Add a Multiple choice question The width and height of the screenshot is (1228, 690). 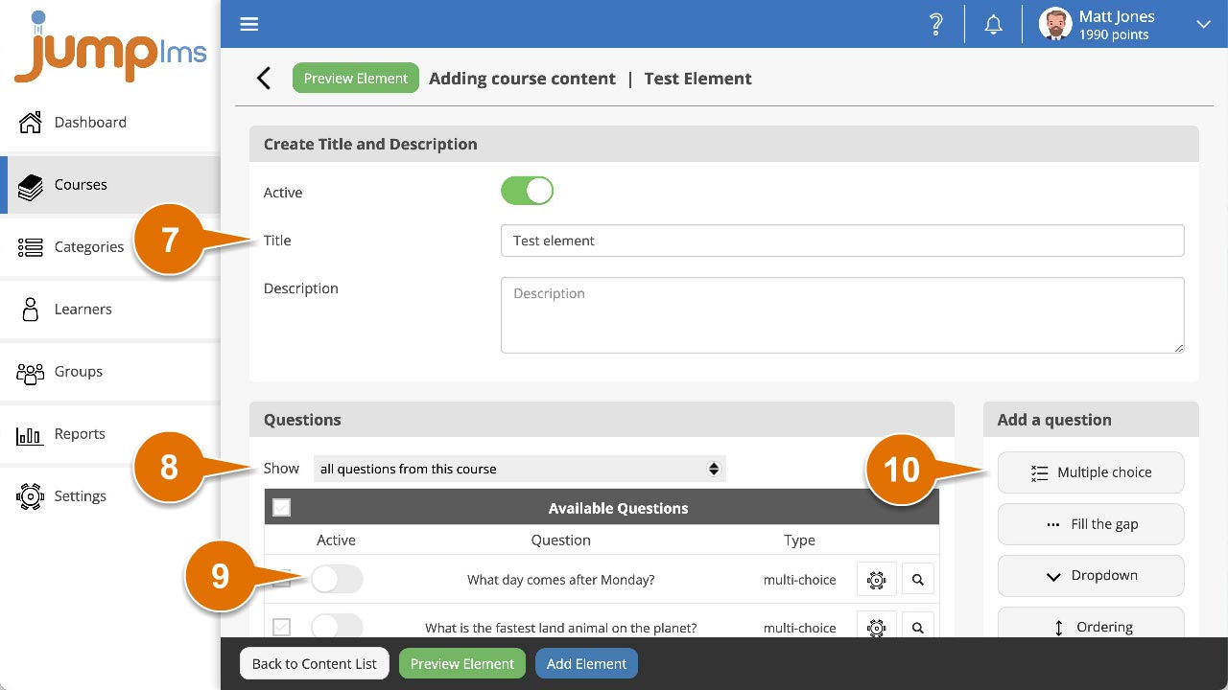click(x=1091, y=472)
